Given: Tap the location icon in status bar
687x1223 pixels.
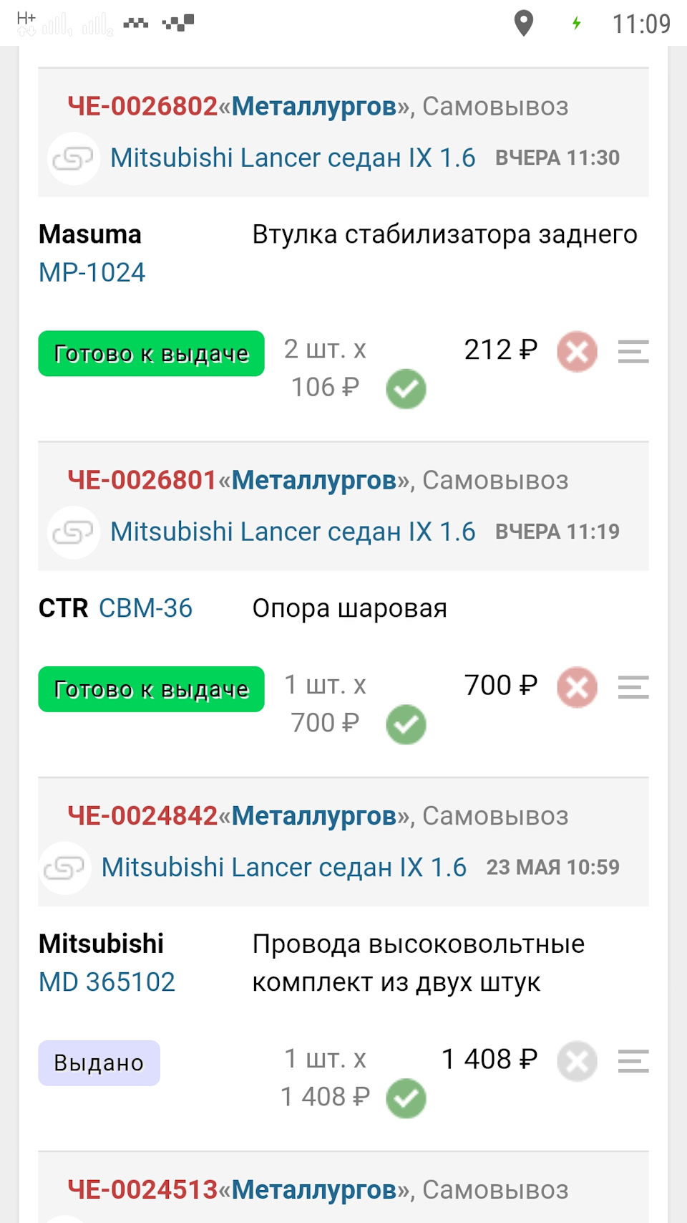Looking at the screenshot, I should pyautogui.click(x=524, y=23).
